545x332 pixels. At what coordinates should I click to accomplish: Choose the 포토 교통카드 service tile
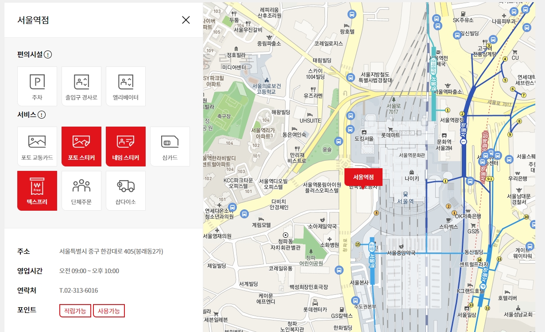[37, 147]
